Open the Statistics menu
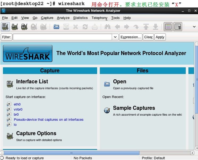 [80, 18]
